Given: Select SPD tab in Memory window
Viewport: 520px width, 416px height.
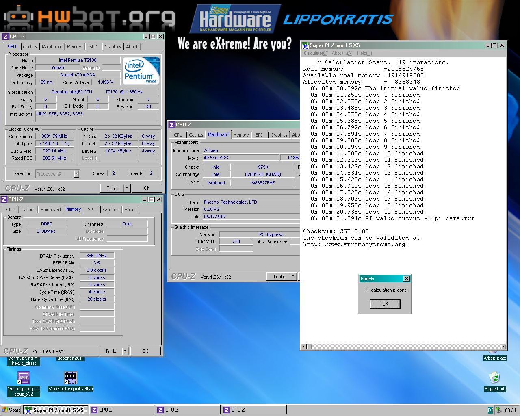Looking at the screenshot, I should [91, 210].
